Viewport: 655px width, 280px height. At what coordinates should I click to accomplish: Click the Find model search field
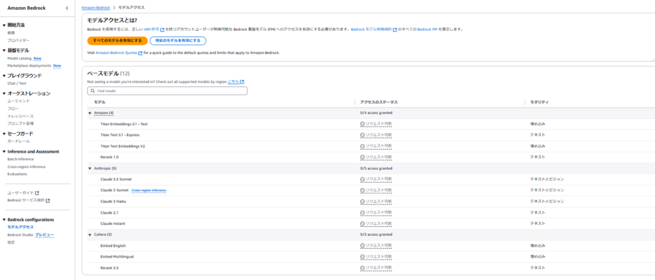click(167, 91)
